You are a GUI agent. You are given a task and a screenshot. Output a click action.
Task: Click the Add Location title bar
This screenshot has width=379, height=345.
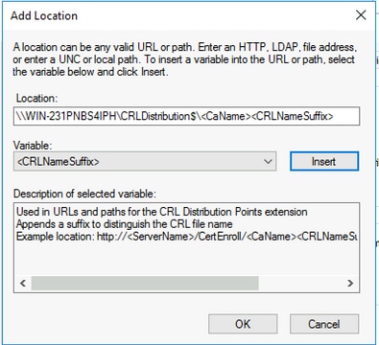click(179, 15)
